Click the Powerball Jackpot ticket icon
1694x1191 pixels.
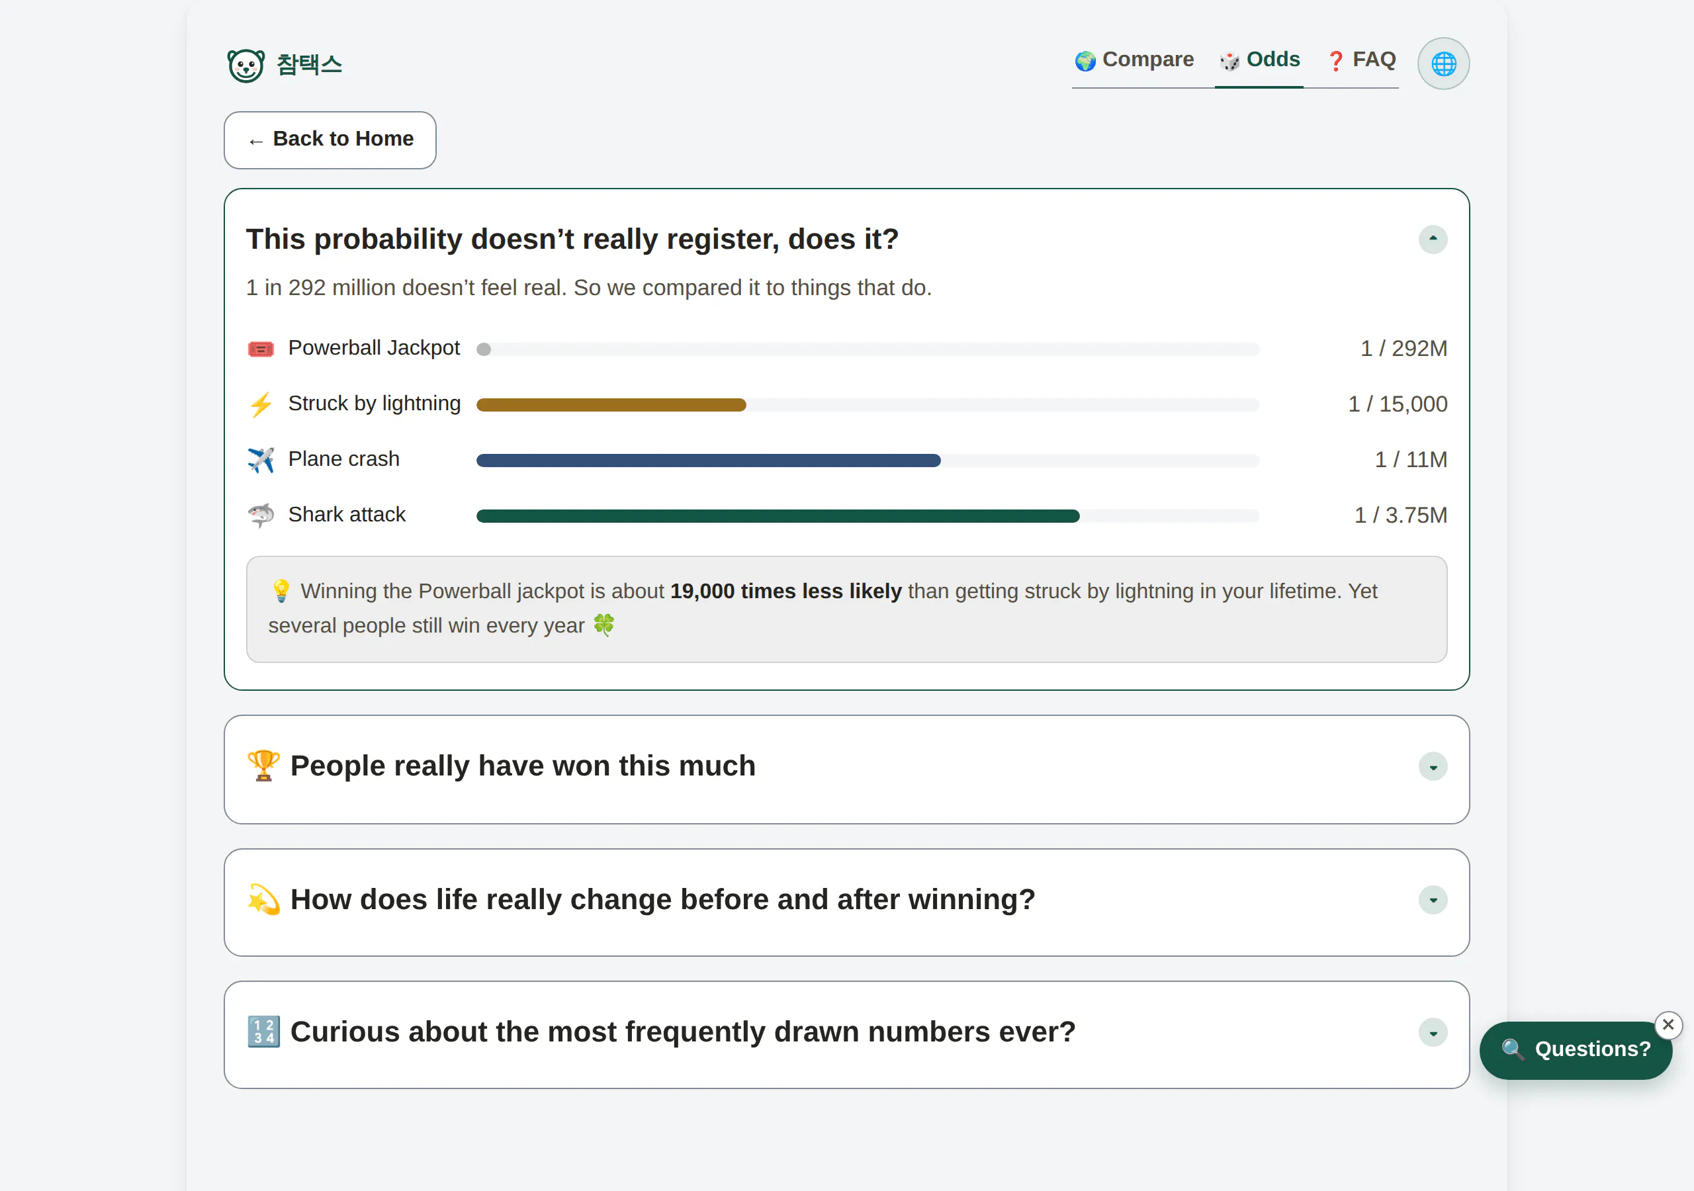pos(261,349)
